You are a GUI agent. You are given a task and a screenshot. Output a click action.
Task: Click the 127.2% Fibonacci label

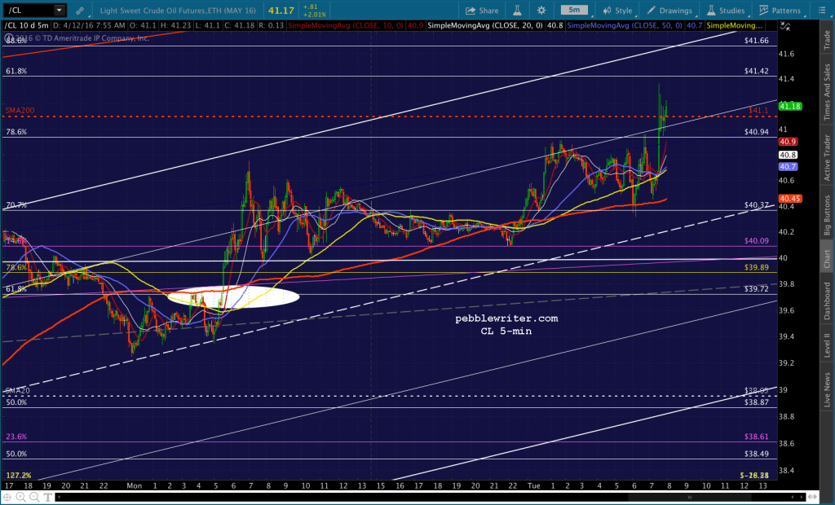click(19, 475)
